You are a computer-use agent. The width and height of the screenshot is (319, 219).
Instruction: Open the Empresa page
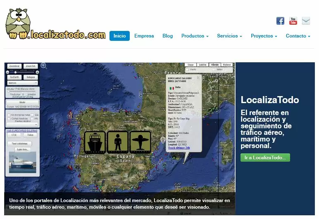click(144, 36)
